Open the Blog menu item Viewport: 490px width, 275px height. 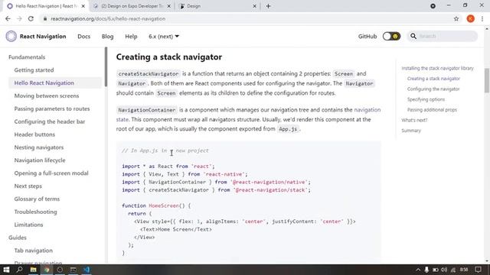107,37
